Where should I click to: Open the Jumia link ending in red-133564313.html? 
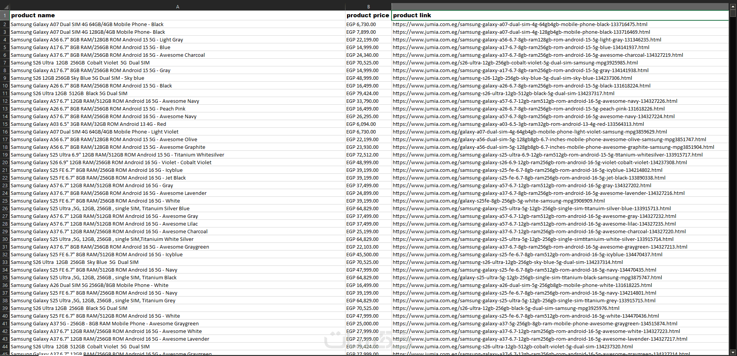point(518,124)
